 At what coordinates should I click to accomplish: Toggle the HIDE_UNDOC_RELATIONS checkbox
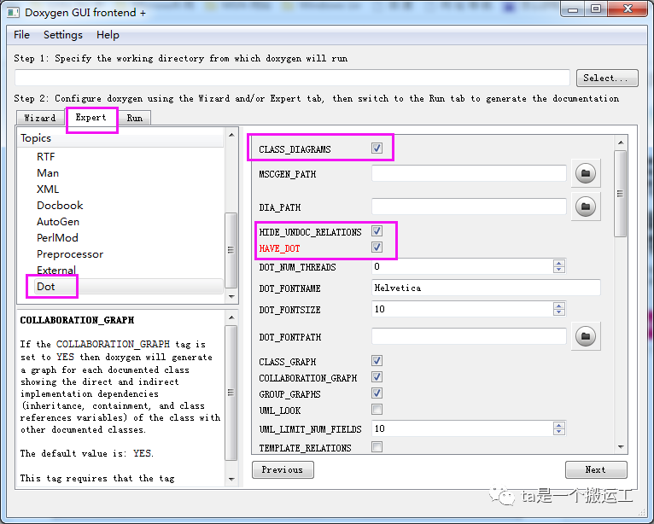(377, 231)
